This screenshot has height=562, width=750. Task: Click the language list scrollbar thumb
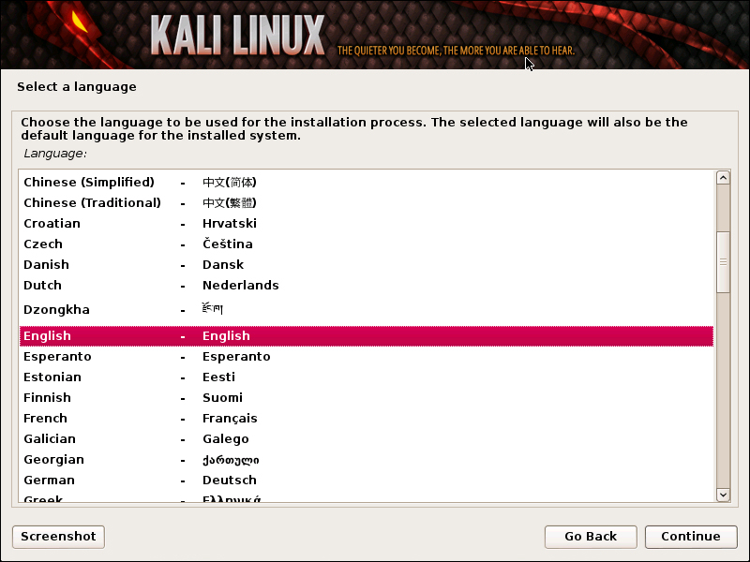[x=723, y=262]
